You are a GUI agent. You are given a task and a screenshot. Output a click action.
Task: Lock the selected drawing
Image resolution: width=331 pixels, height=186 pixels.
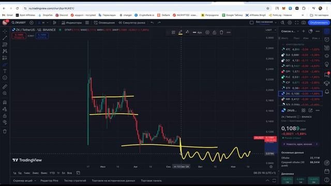click(215, 32)
